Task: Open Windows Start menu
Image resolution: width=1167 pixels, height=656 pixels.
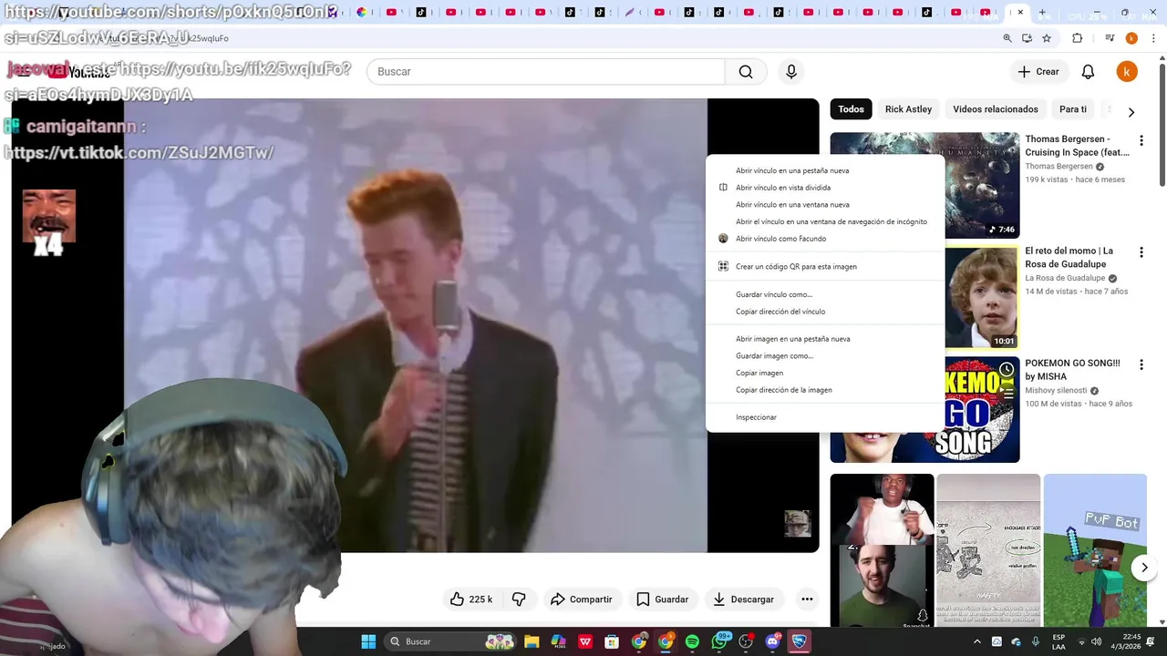Action: (x=368, y=641)
